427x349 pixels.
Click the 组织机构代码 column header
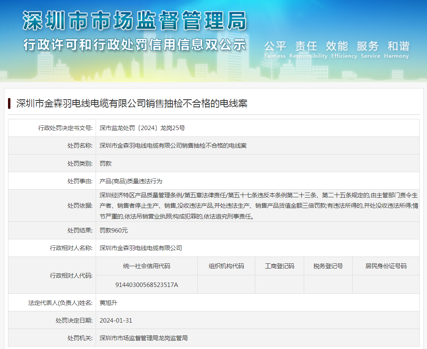pyautogui.click(x=226, y=266)
